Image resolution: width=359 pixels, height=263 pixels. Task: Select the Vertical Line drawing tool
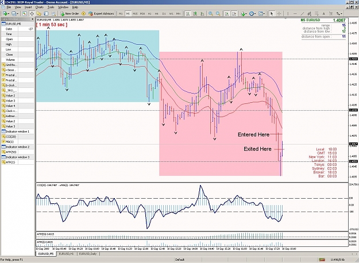pyautogui.click(x=288, y=14)
